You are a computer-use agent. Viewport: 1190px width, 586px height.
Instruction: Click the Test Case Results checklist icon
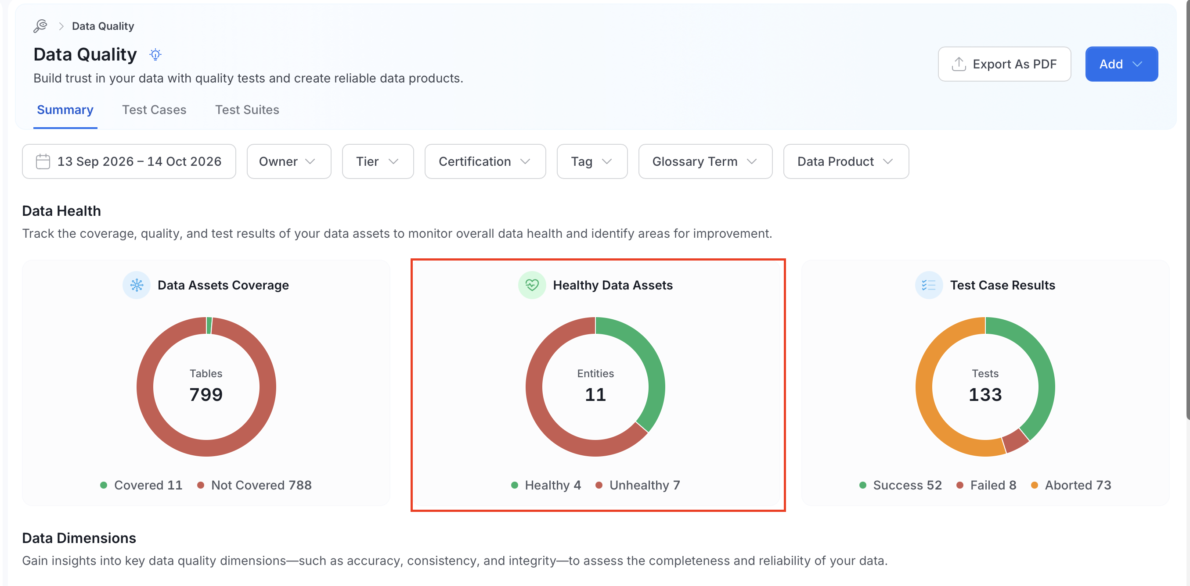(x=929, y=285)
